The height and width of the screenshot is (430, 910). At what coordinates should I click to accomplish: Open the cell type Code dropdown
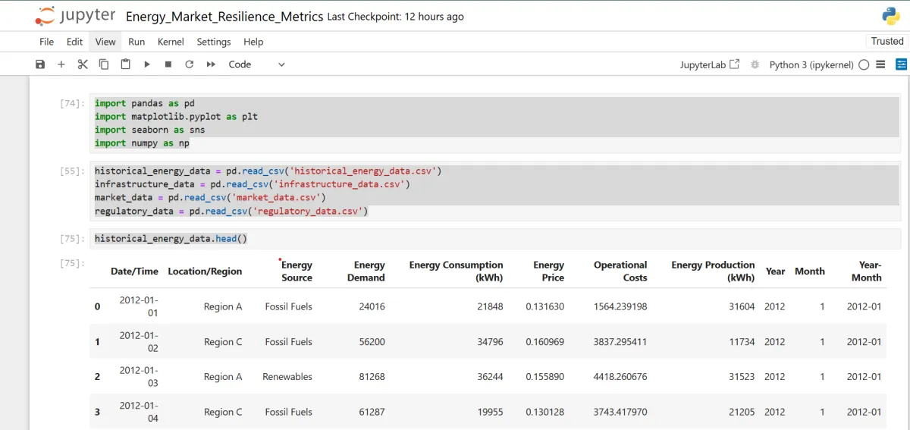[x=256, y=64]
